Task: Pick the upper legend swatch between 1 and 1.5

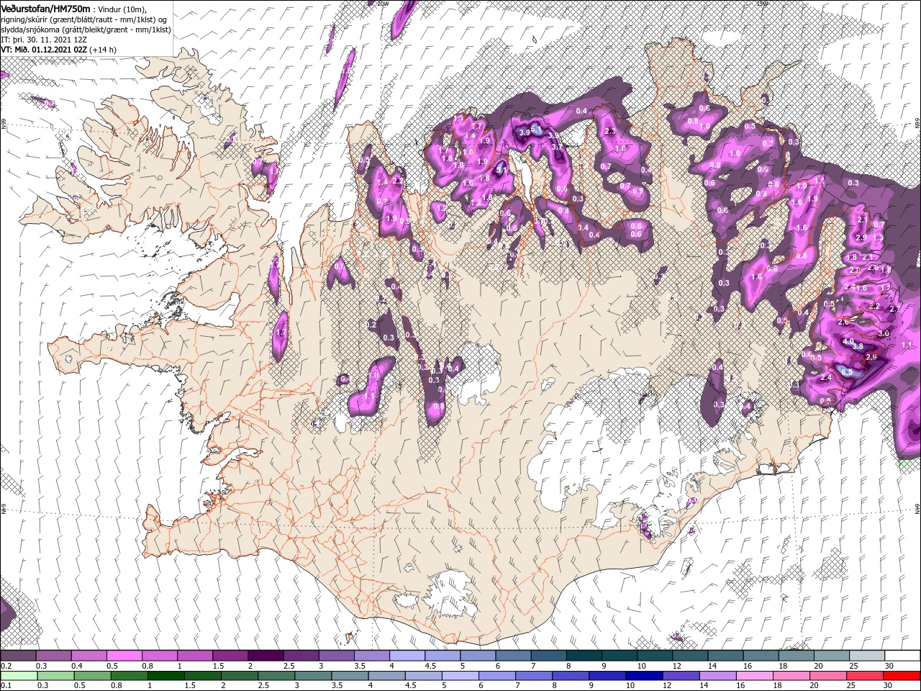Action: (195, 656)
